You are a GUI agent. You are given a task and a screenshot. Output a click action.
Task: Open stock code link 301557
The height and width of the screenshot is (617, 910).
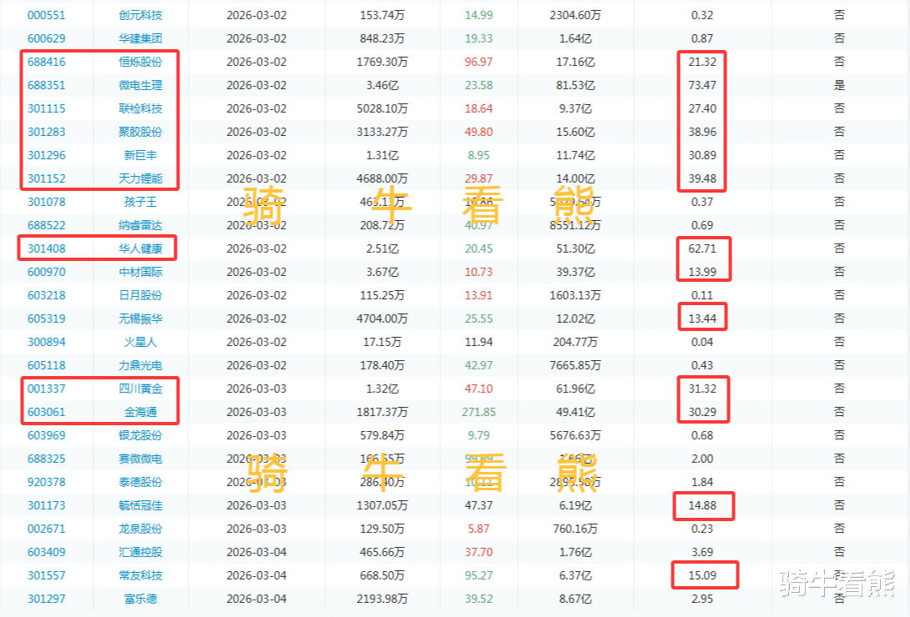(x=47, y=575)
